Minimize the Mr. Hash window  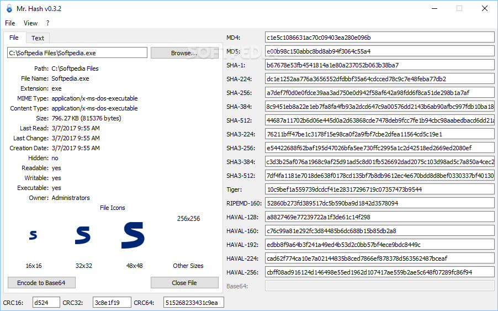[435, 9]
